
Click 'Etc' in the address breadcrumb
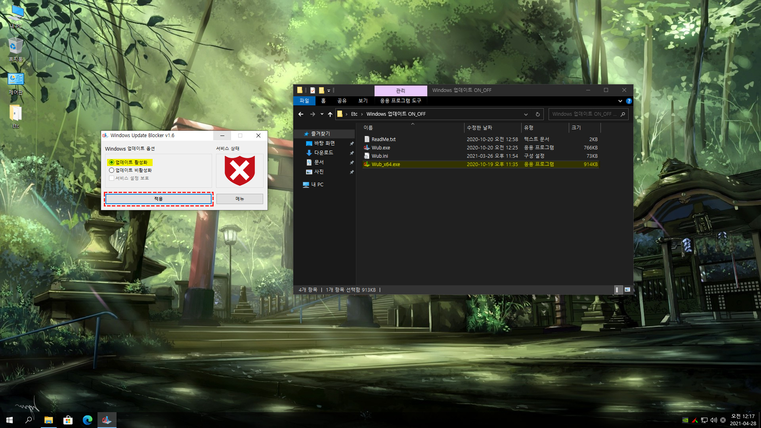354,114
